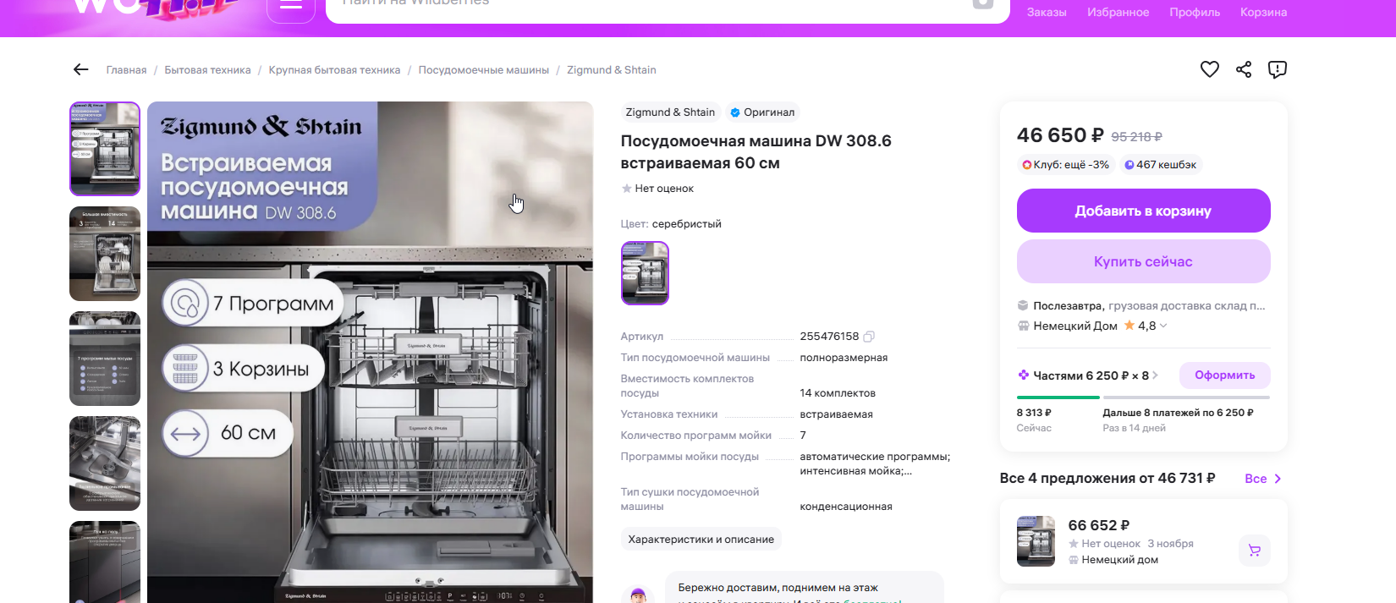Click the share icon
This screenshot has width=1396, height=603.
(x=1244, y=69)
